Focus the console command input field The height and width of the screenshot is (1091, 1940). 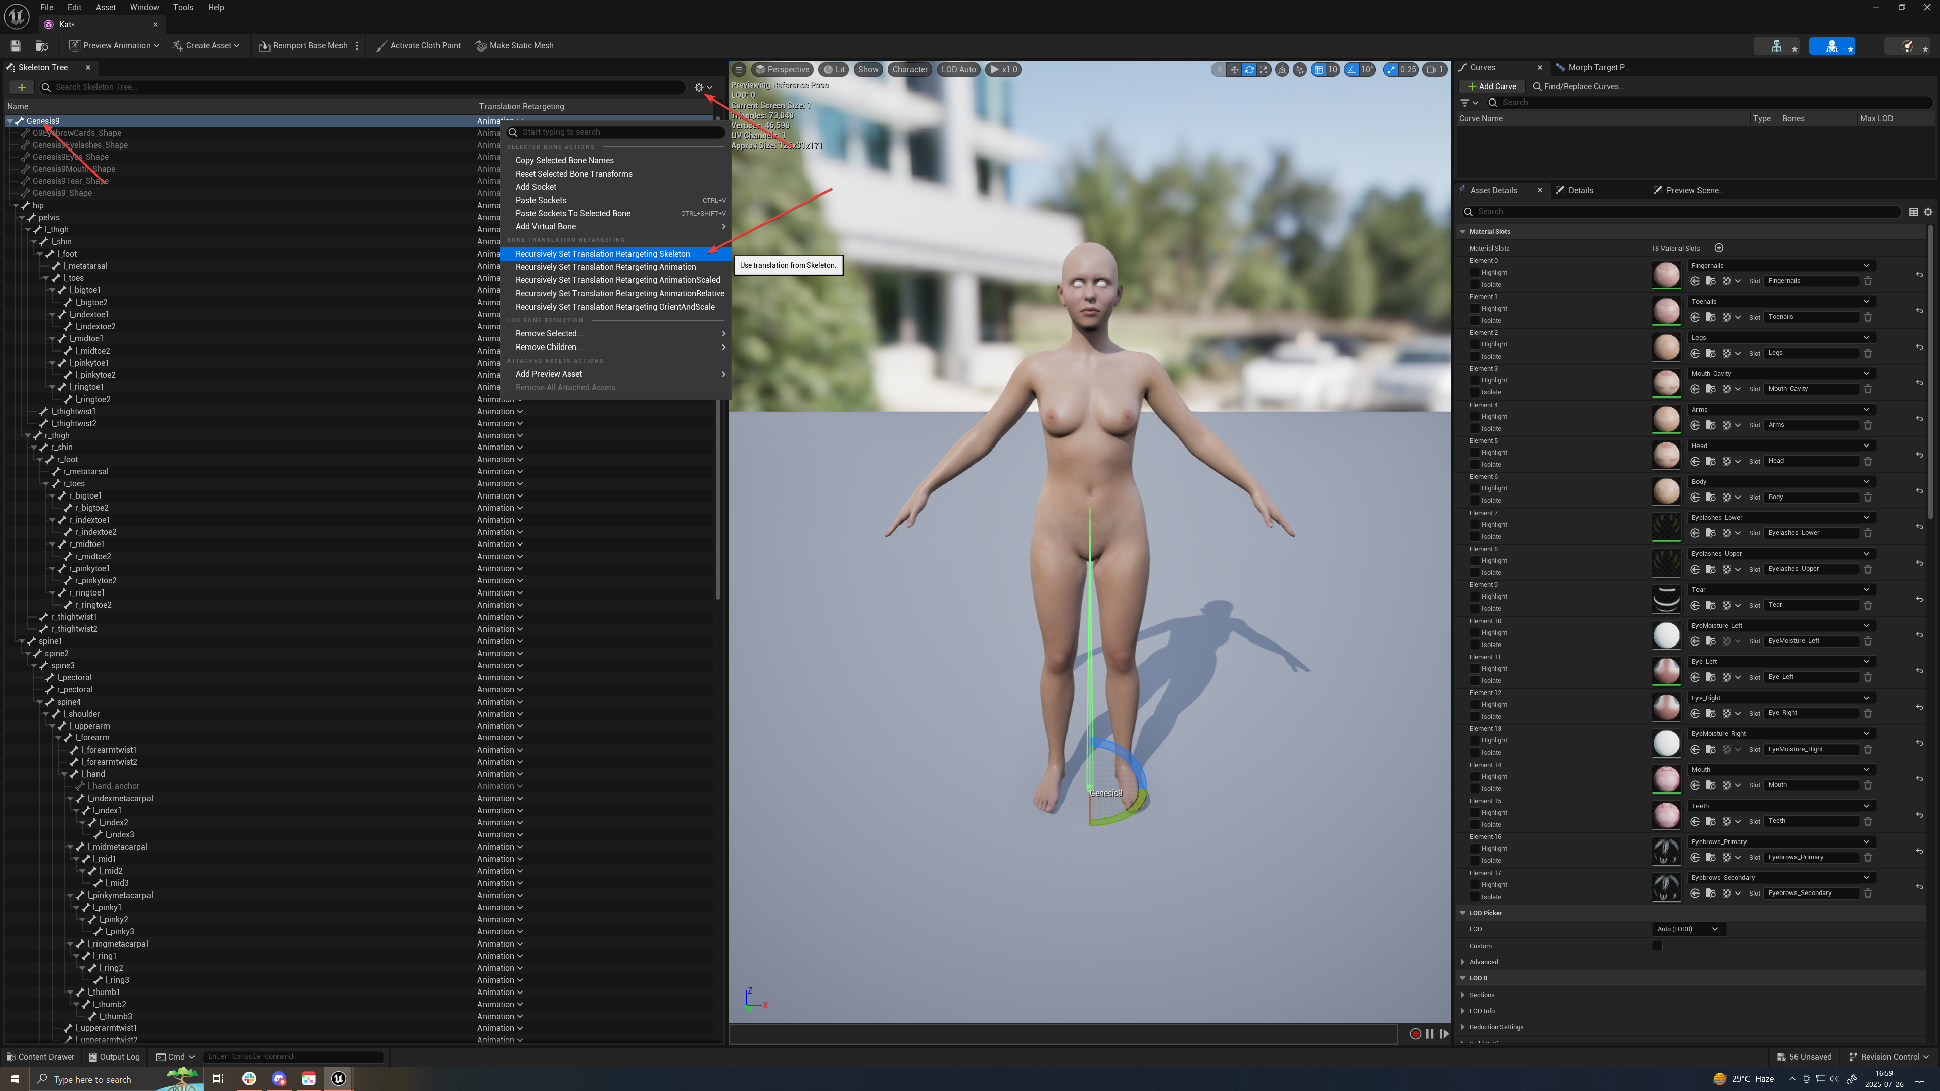pyautogui.click(x=293, y=1056)
